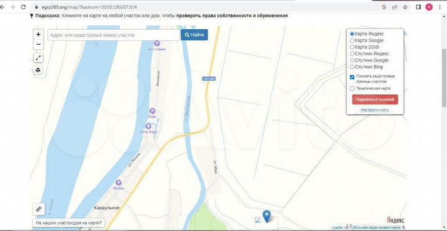Open browser side panel

click(418, 7)
